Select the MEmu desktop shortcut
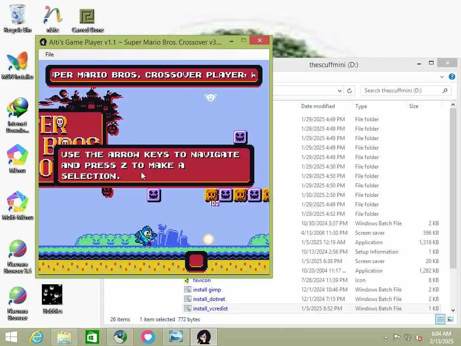The image size is (461, 346). coord(18,158)
